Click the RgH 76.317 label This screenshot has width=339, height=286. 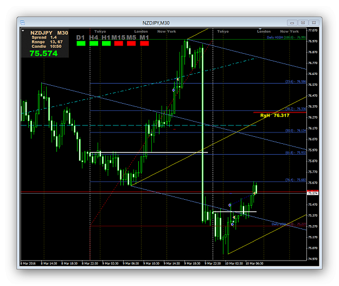274,115
